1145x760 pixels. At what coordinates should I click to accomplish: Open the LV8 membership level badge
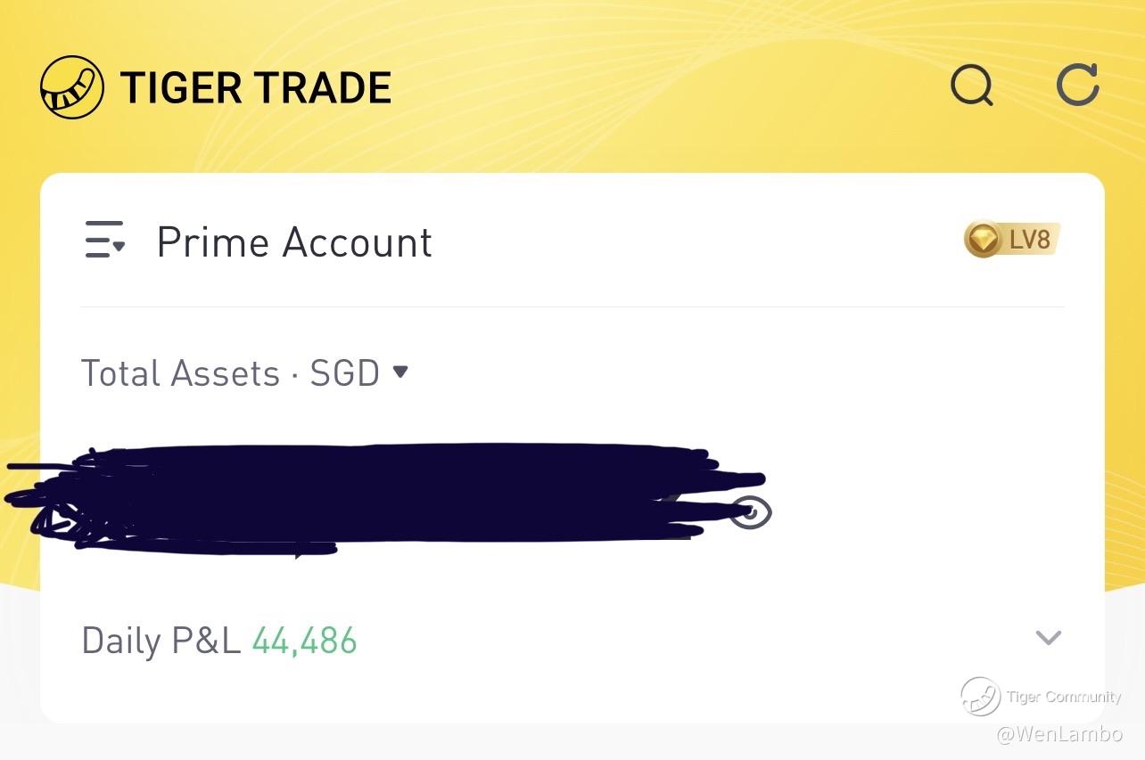click(x=1012, y=239)
